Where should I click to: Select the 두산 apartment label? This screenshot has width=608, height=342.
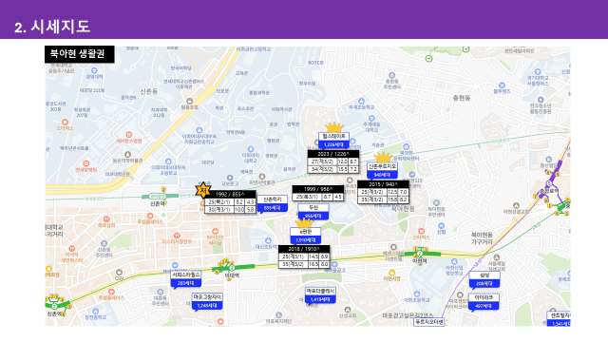[x=313, y=212]
